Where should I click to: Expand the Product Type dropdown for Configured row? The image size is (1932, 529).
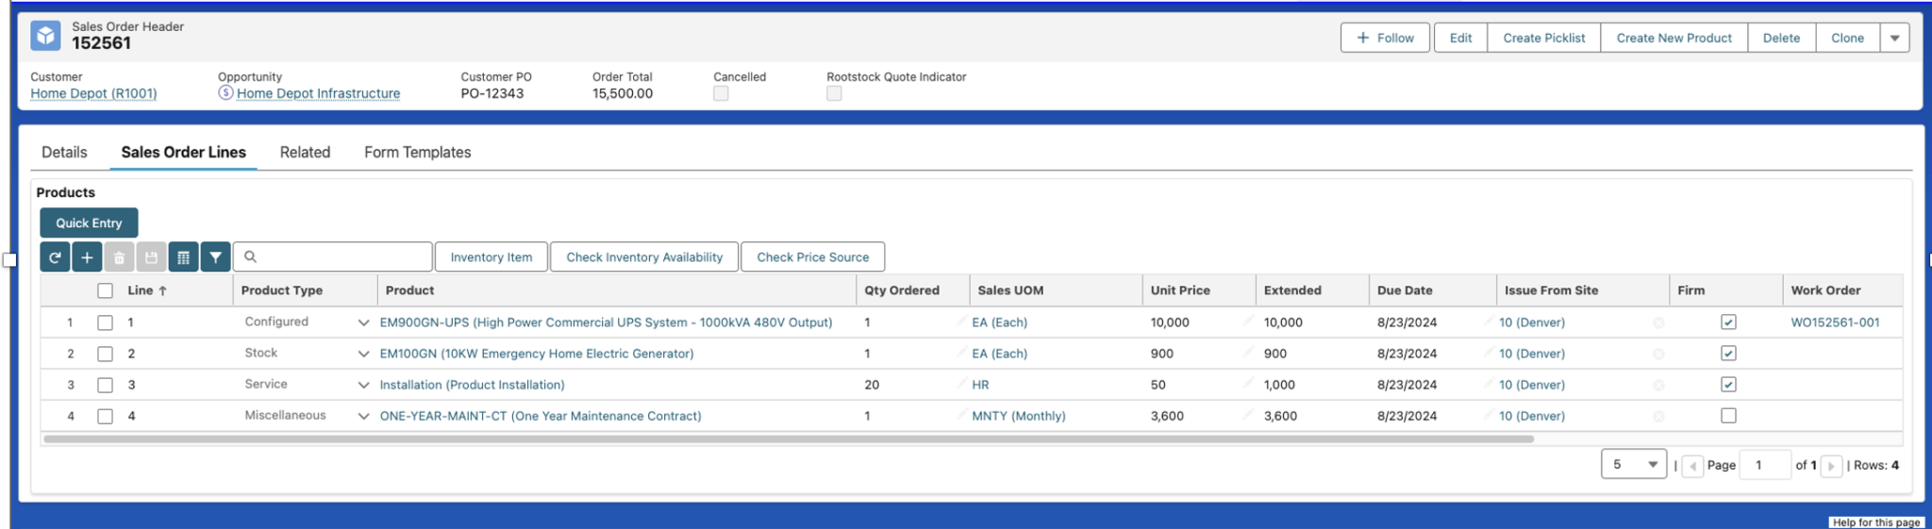point(363,322)
